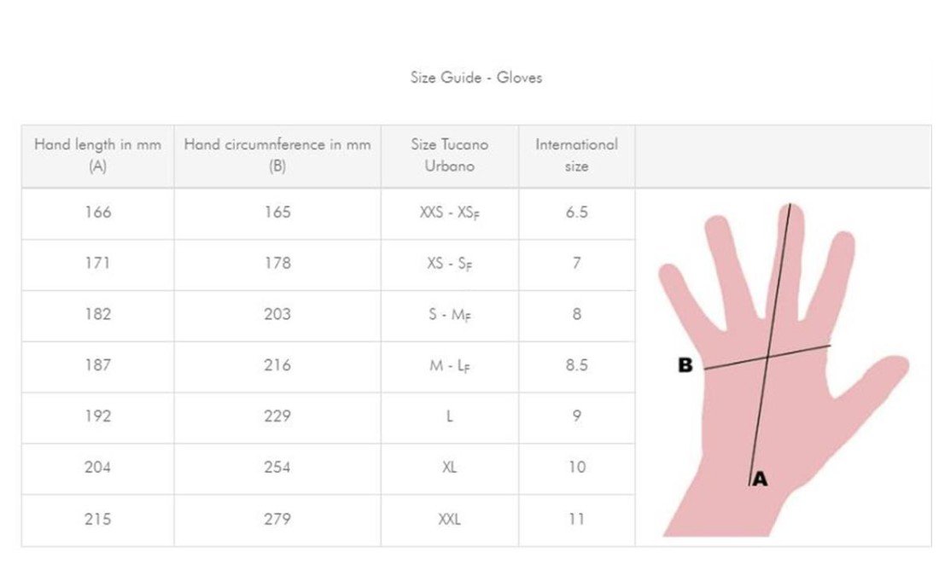The width and height of the screenshot is (939, 582).
Task: Select the 'Size Tucano Urbano' column header
Action: [449, 155]
